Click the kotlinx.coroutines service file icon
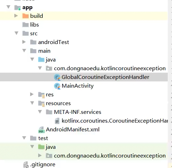This screenshot has width=172, height=168. 57,121
